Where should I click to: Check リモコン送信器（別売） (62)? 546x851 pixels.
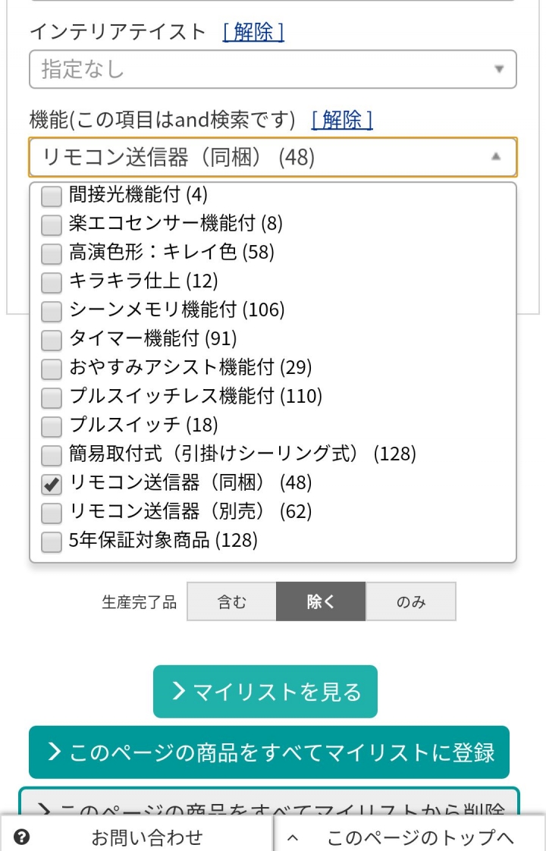point(52,513)
